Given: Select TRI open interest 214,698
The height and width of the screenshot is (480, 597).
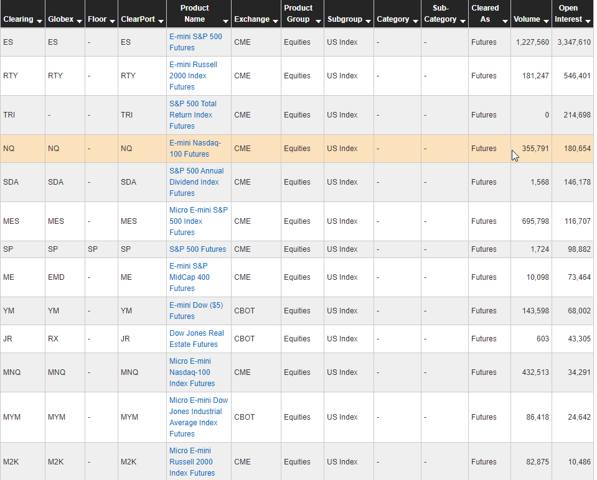Looking at the screenshot, I should (x=577, y=115).
